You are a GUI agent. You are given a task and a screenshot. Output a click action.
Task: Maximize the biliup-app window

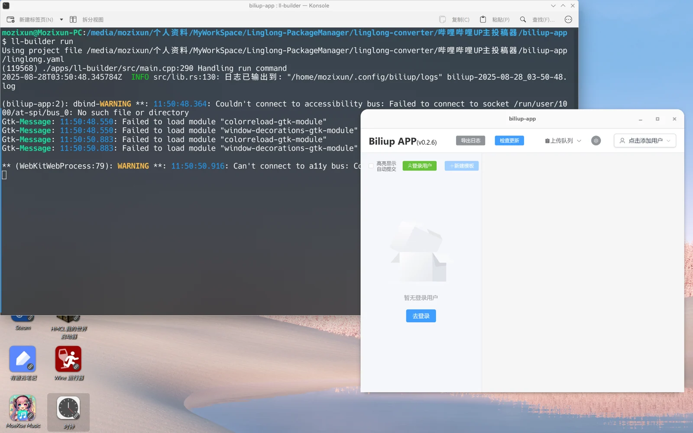click(657, 119)
